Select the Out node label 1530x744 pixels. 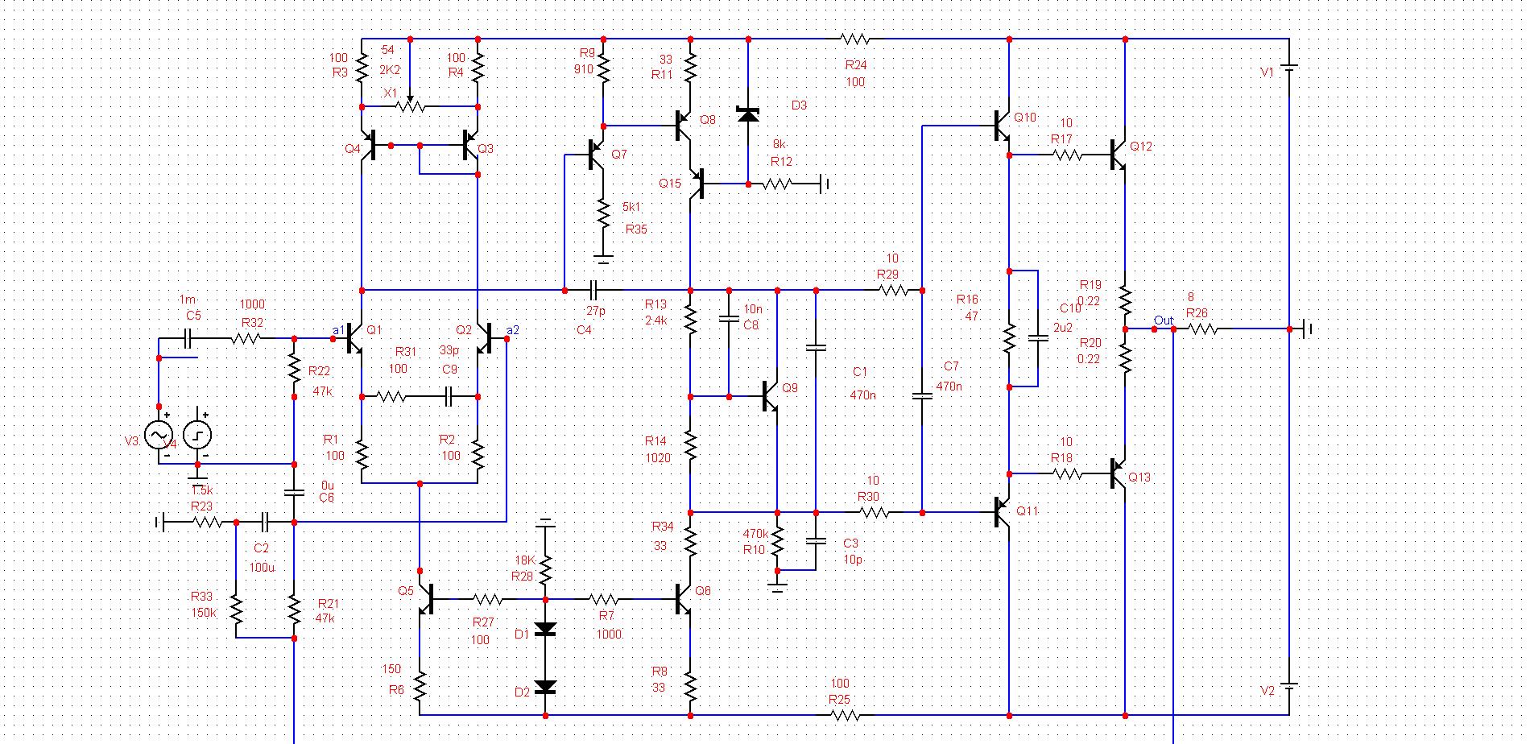click(x=1164, y=320)
